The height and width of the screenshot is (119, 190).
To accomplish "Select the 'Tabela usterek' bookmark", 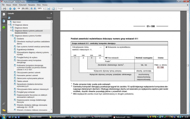I will point(22,81).
